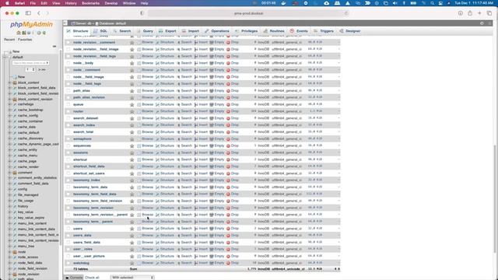Check the watchdog table checkbox
498x280 pixels.
pyautogui.click(x=68, y=263)
